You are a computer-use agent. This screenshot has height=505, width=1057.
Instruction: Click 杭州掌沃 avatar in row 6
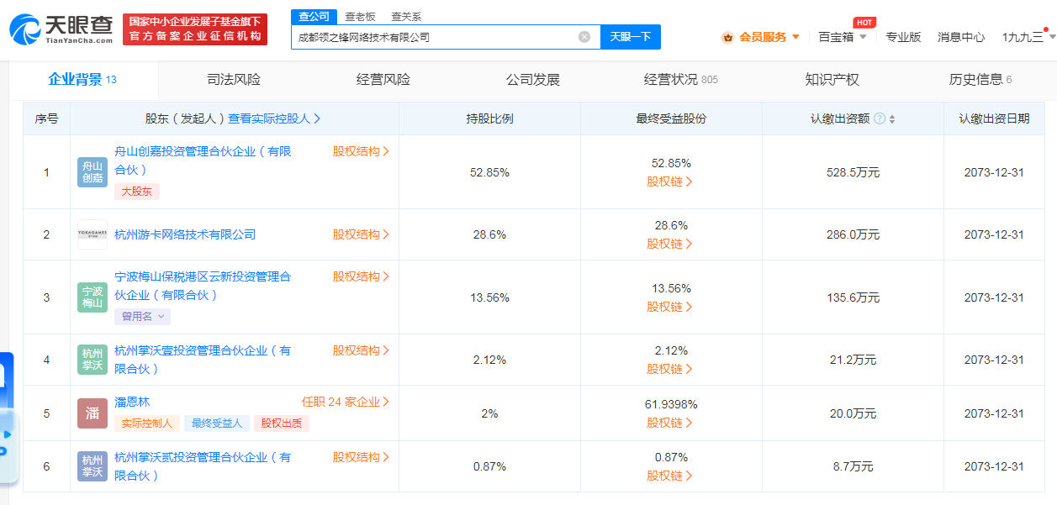[92, 466]
